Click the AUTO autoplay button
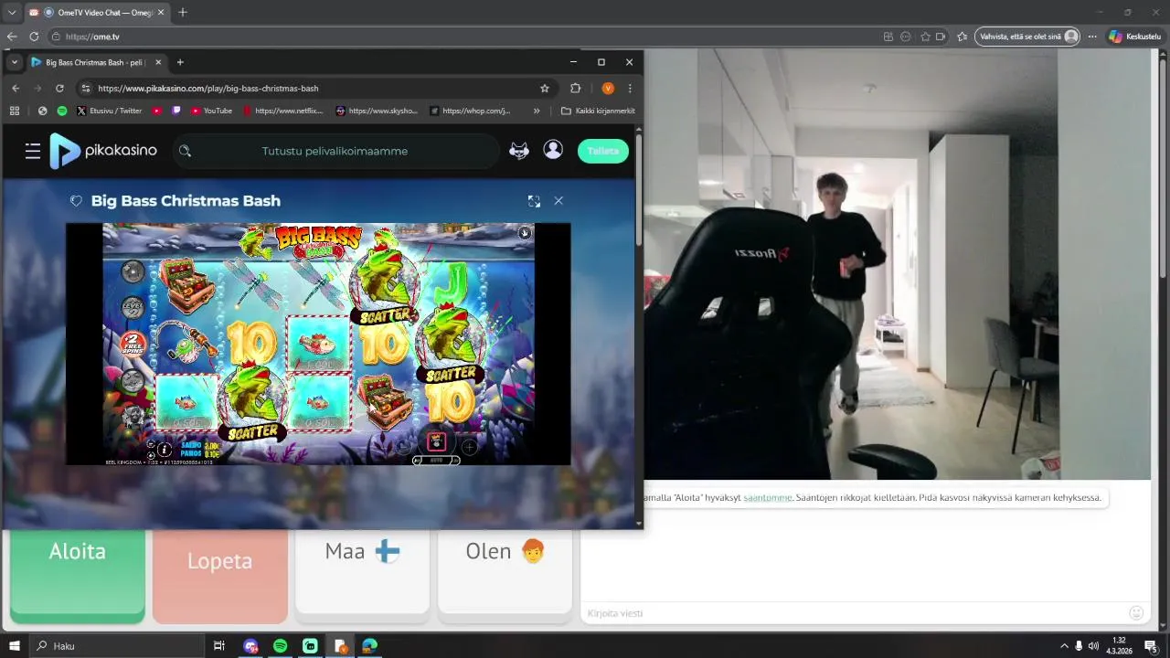 (x=437, y=460)
